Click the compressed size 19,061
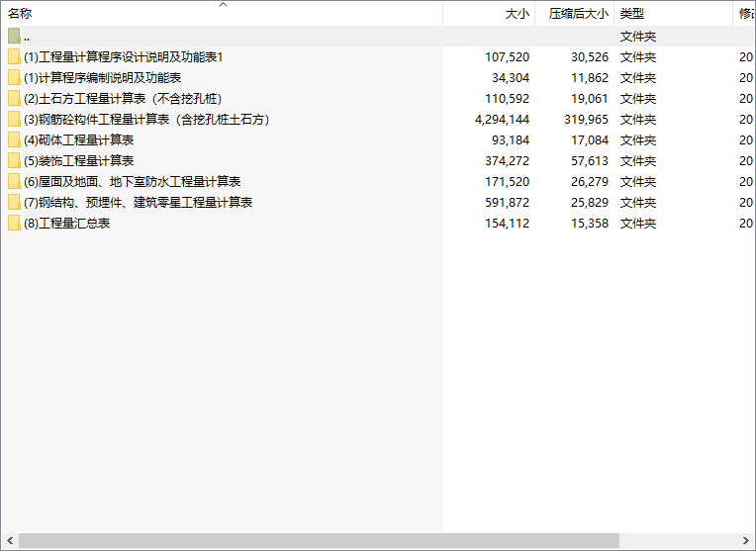This screenshot has width=756, height=551. pos(590,98)
